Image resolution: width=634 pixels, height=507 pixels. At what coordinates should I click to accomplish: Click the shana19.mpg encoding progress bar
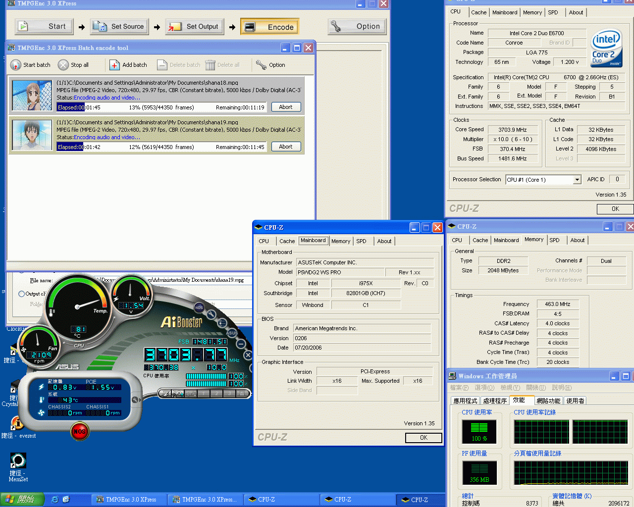[162, 147]
